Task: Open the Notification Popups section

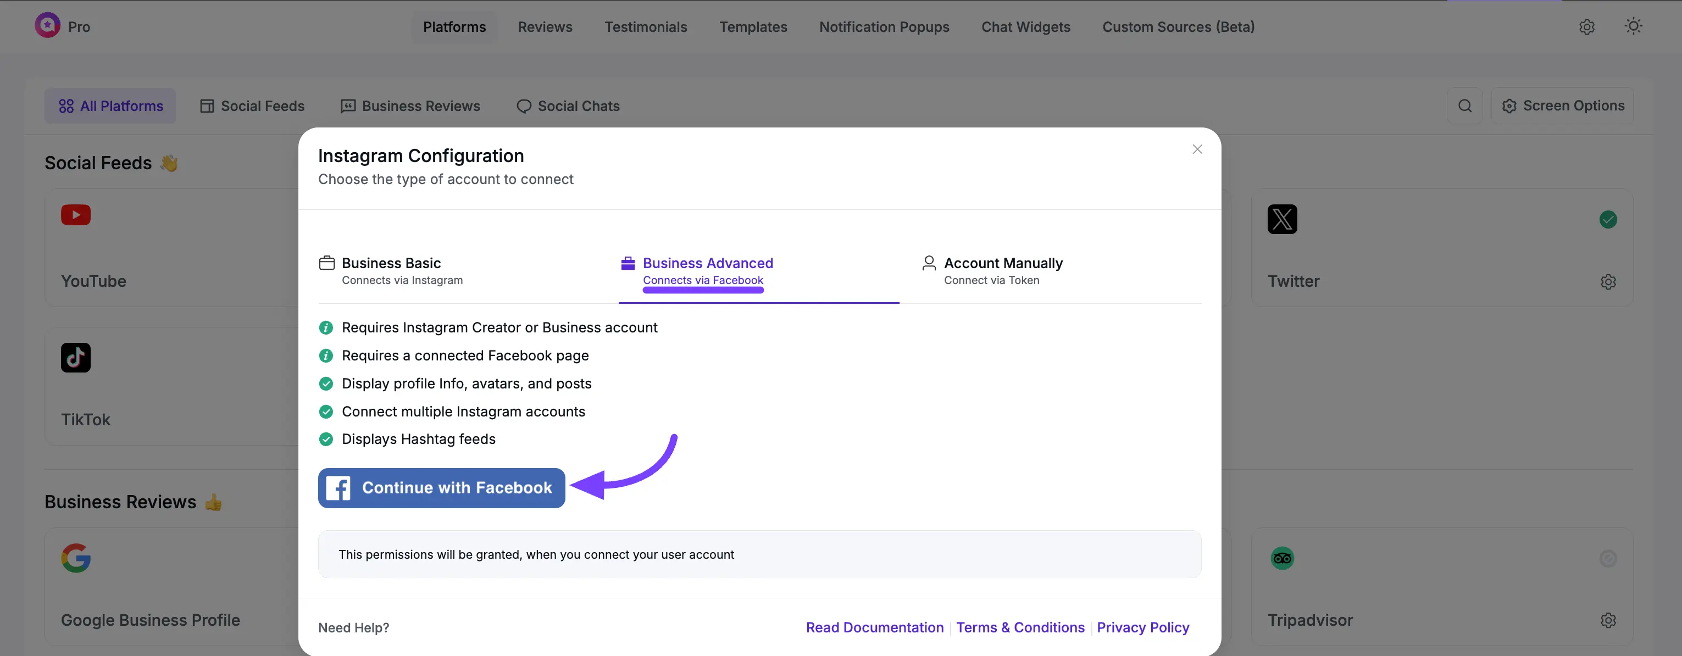Action: coord(884,27)
